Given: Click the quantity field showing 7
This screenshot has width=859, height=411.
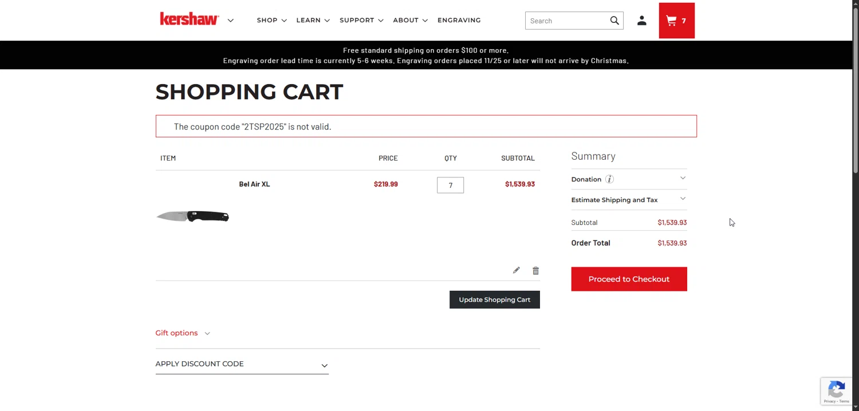Looking at the screenshot, I should [450, 185].
